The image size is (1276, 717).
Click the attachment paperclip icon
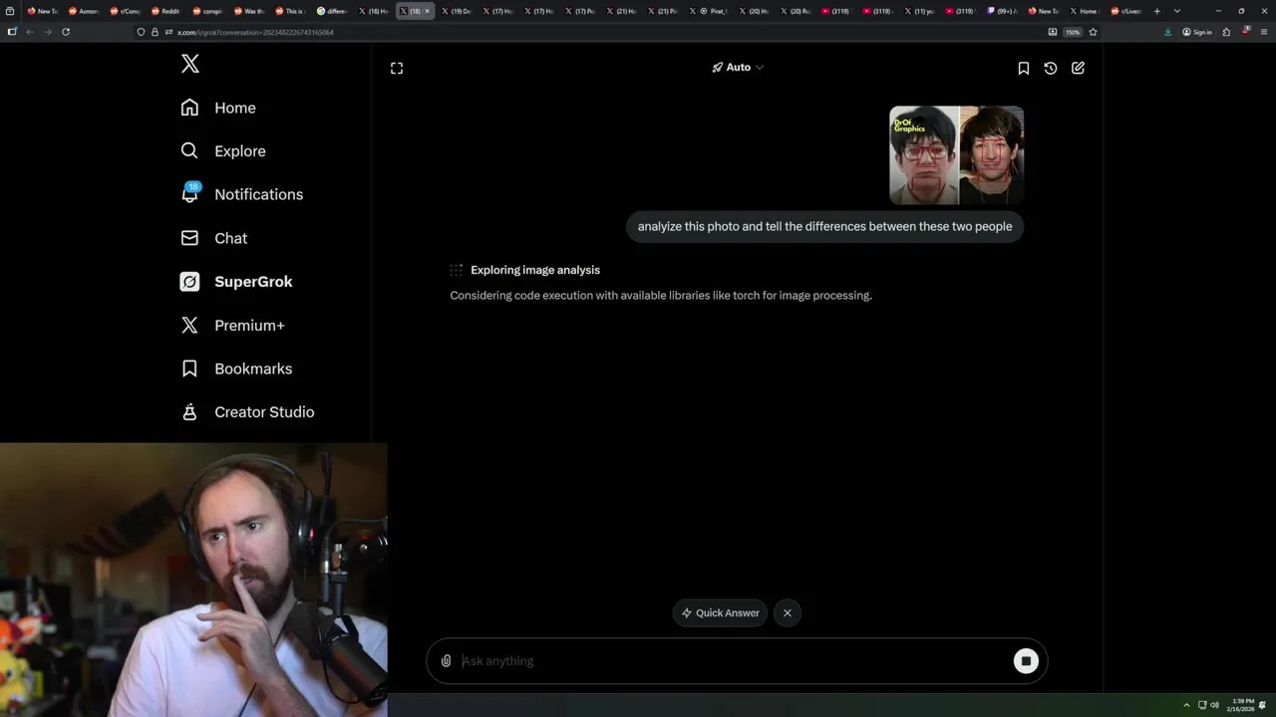click(446, 660)
